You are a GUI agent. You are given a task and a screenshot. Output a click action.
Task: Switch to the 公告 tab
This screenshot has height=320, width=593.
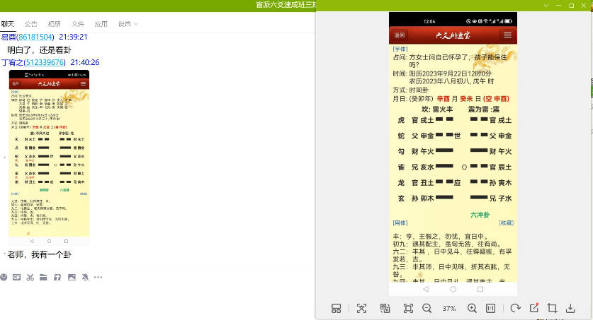31,24
